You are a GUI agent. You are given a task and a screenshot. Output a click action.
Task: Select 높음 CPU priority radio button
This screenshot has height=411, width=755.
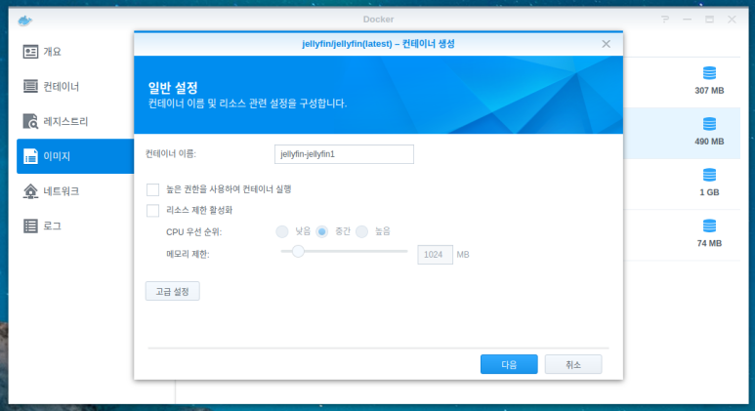pos(362,232)
